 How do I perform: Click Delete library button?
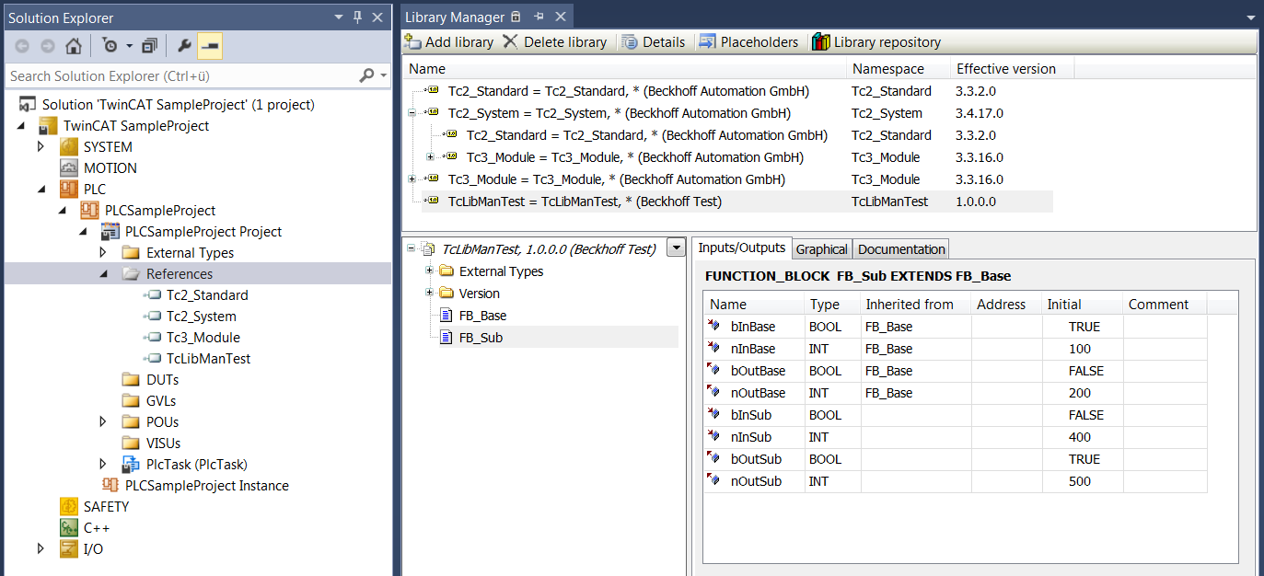click(x=555, y=41)
